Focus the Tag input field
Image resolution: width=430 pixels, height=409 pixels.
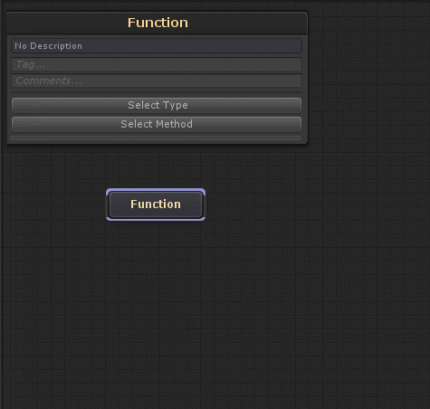157,64
